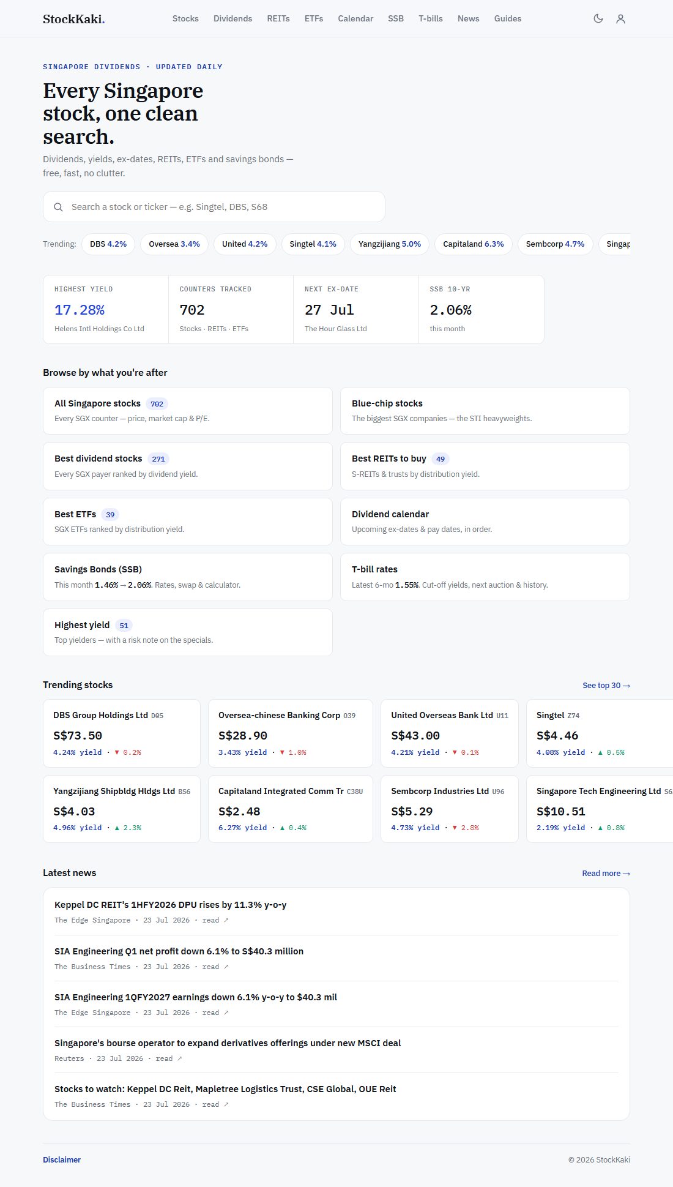Open the SIA Engineering Q1 net profit headline
673x1187 pixels.
pos(179,951)
